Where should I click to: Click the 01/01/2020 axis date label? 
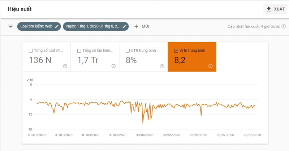[x=37, y=135]
